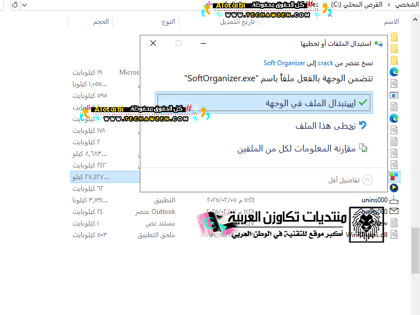The image size is (420, 315).
Task: Click the ٥٠٣ كيلوبايت size cell
Action: (90, 235)
